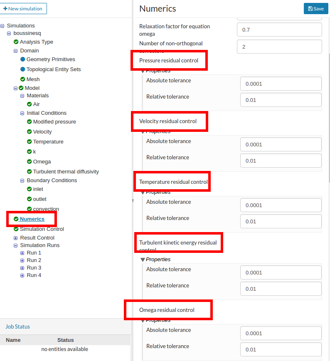Open Modified pressure initial condition
330x361 pixels.
pyautogui.click(x=54, y=122)
